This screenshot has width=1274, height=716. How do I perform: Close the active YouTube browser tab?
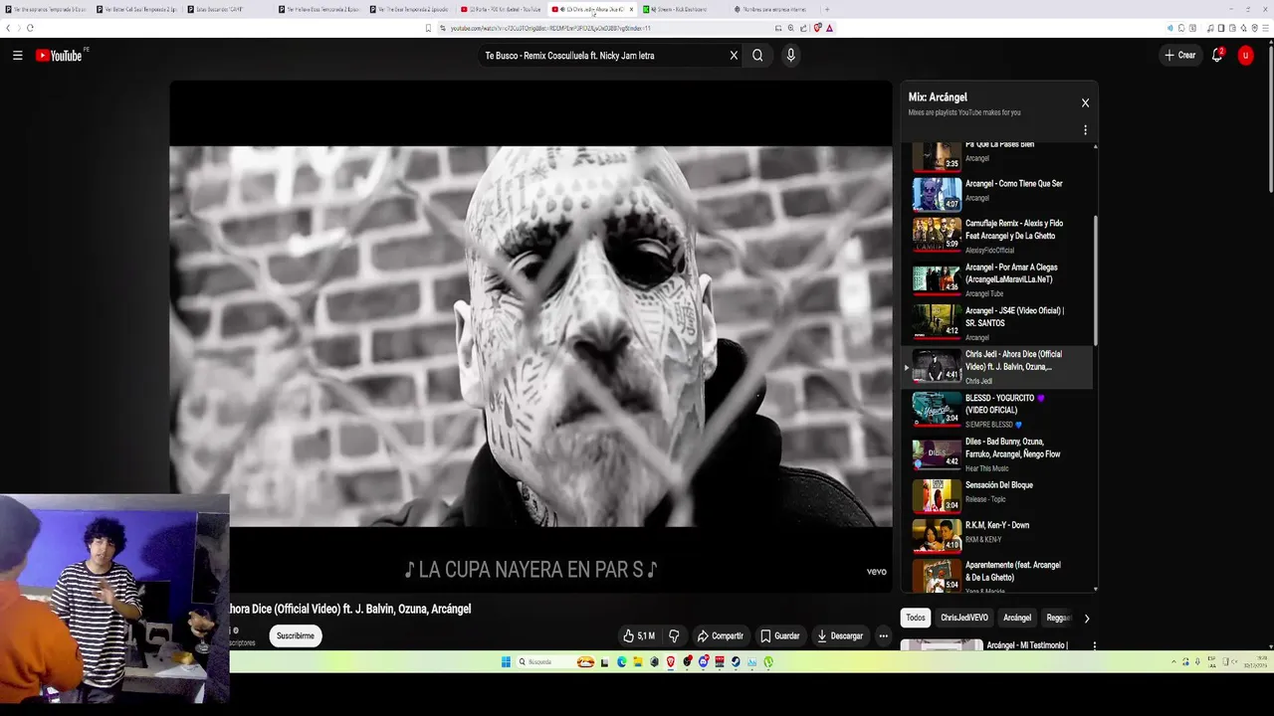[631, 9]
